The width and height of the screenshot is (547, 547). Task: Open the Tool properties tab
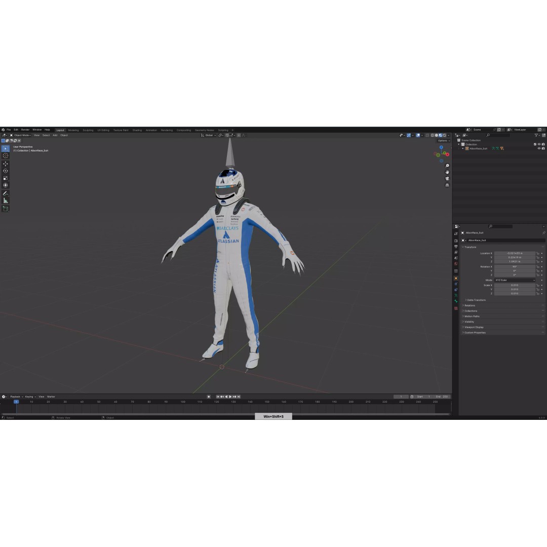pos(456,233)
